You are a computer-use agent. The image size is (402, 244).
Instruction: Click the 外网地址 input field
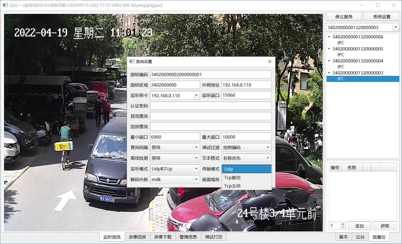click(x=246, y=85)
